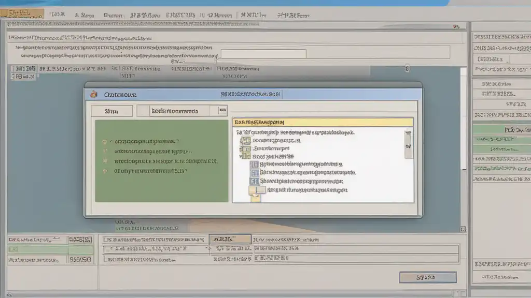This screenshot has height=298, width=531.
Task: Open the yellow folder icon at tree bottom
Action: point(256,192)
